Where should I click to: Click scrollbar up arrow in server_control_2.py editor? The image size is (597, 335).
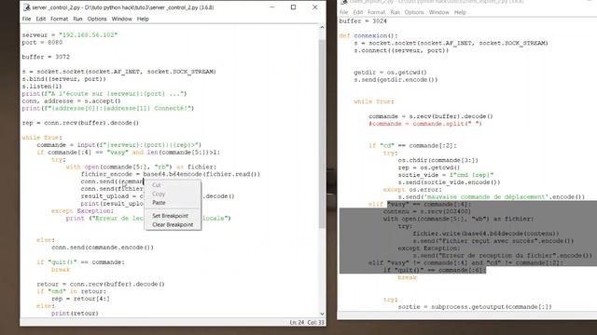[322, 28]
